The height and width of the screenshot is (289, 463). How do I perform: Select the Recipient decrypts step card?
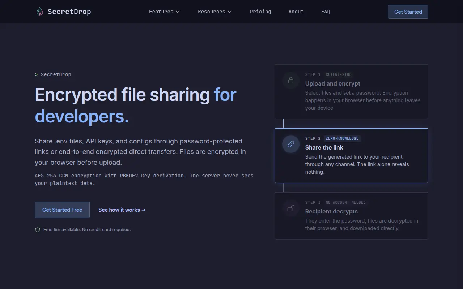(351, 216)
